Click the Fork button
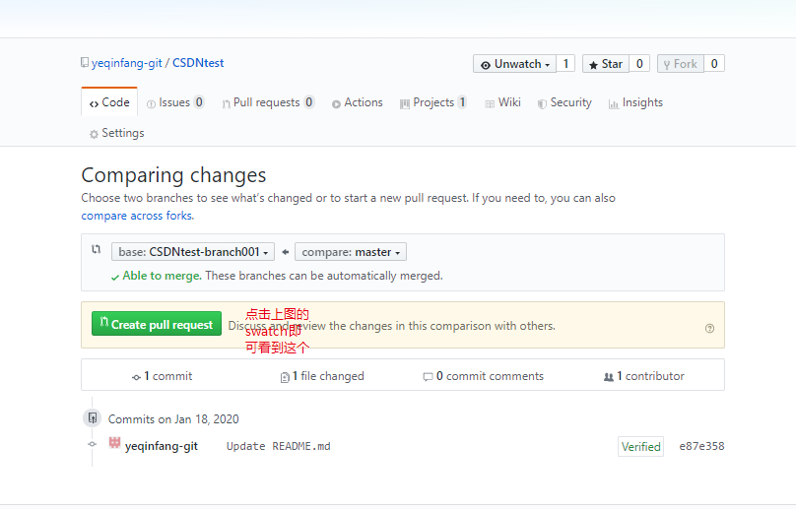Image resolution: width=796 pixels, height=509 pixels. click(x=681, y=64)
